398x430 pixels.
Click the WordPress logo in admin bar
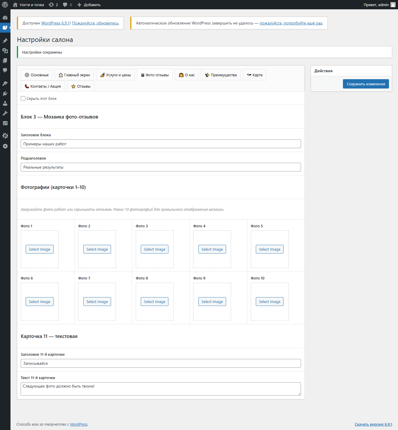coord(5,5)
